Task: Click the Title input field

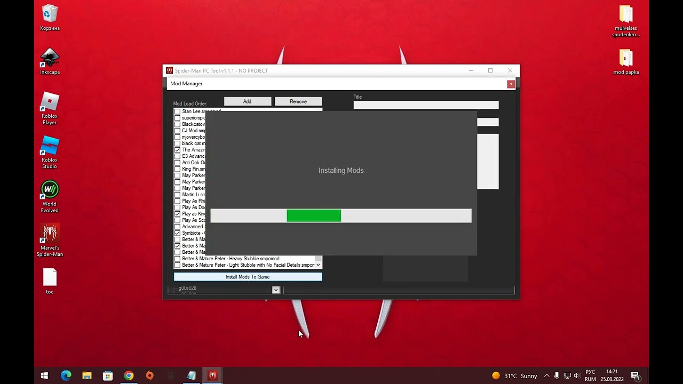Action: pos(426,105)
